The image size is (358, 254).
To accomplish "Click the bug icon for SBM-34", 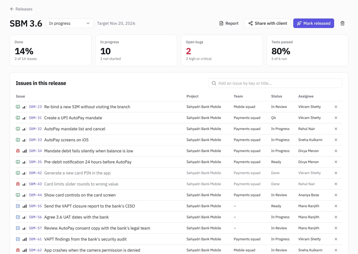I will point(18,151).
